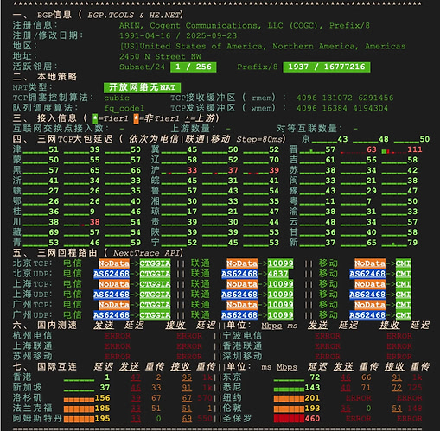Click the 桂 联通 latency value 9
Screen dimensions: 440x431
[x=92, y=212]
